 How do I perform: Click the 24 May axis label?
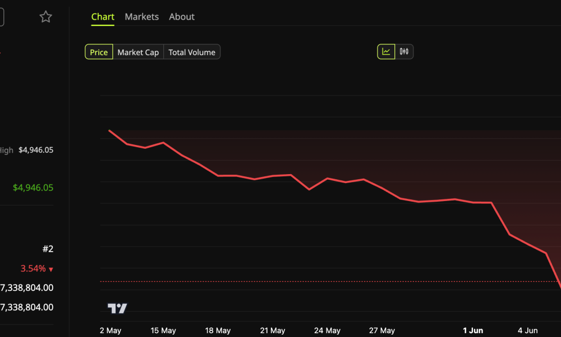(328, 330)
